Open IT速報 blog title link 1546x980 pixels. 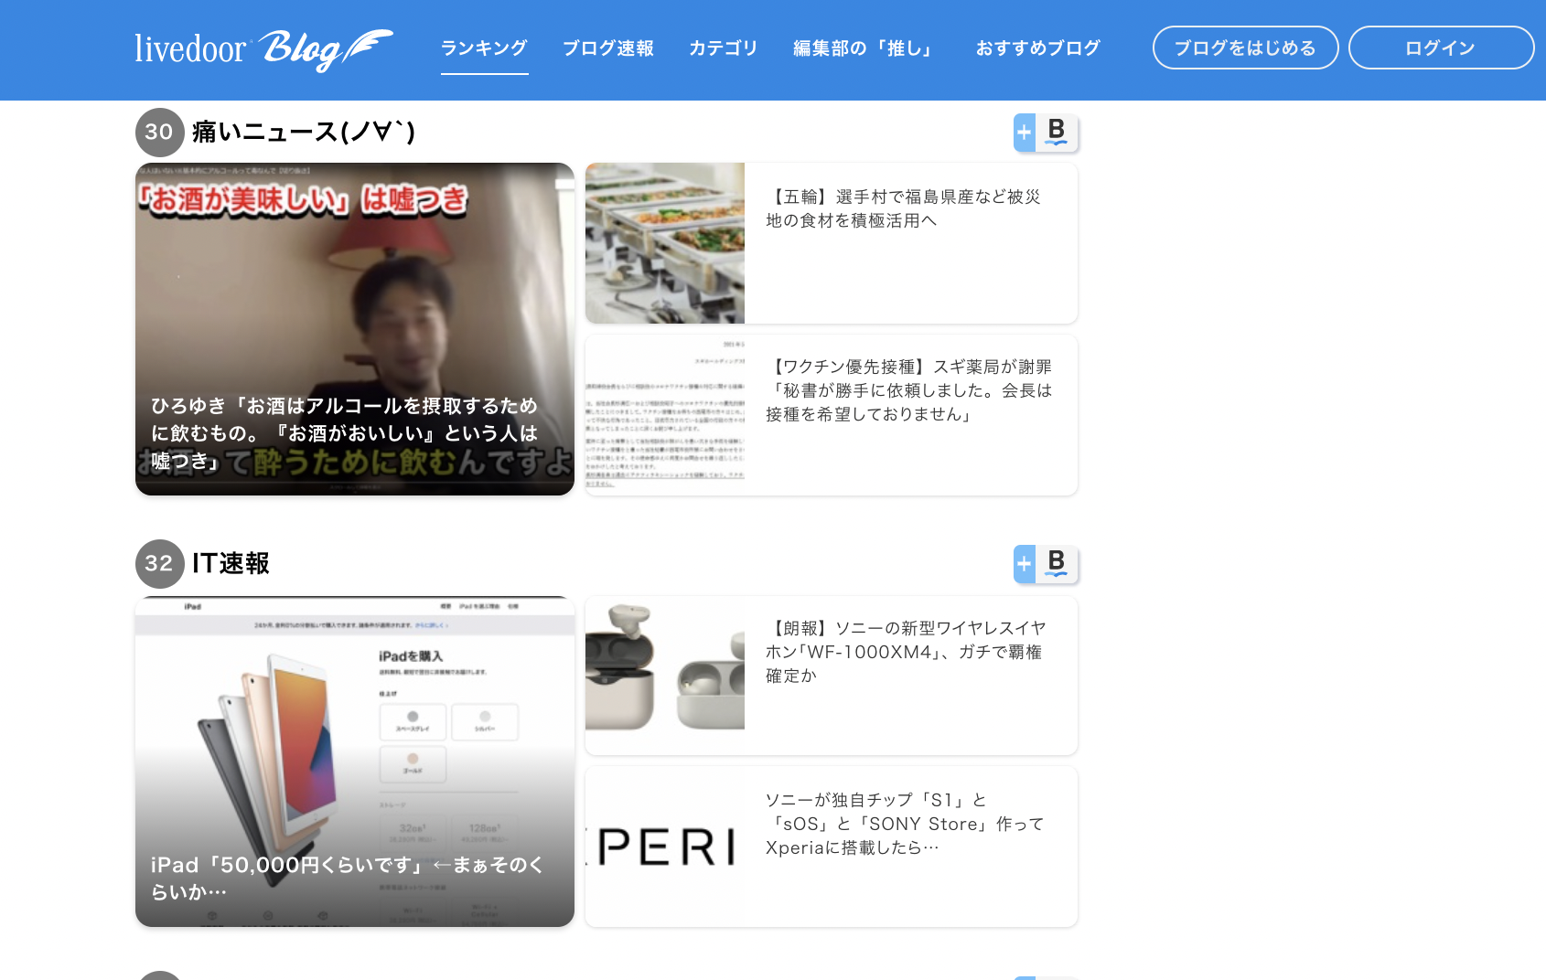point(231,563)
